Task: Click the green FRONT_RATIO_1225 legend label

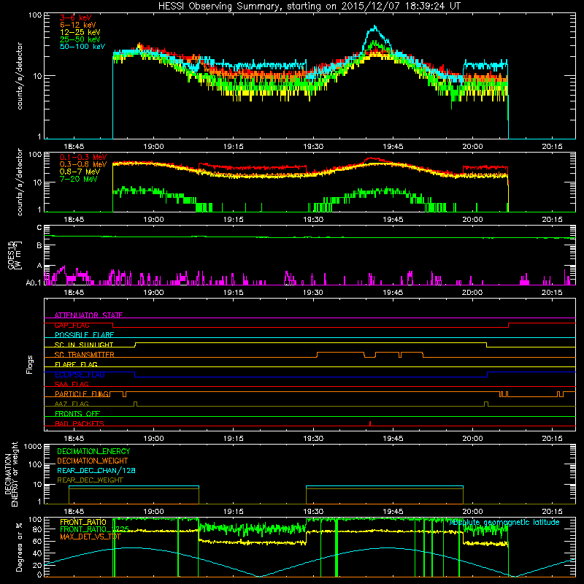Action: (x=95, y=529)
